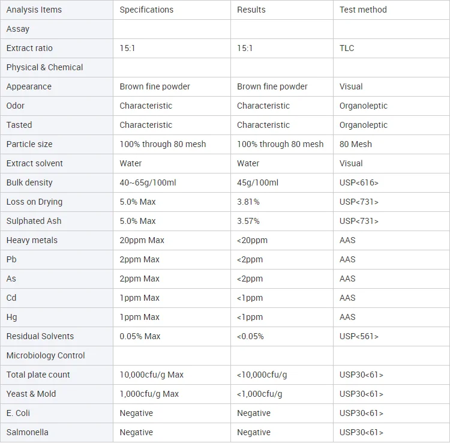Select the "3.57%" Sulphated Ash result
Viewport: 450px width, 443px height.
click(x=248, y=221)
